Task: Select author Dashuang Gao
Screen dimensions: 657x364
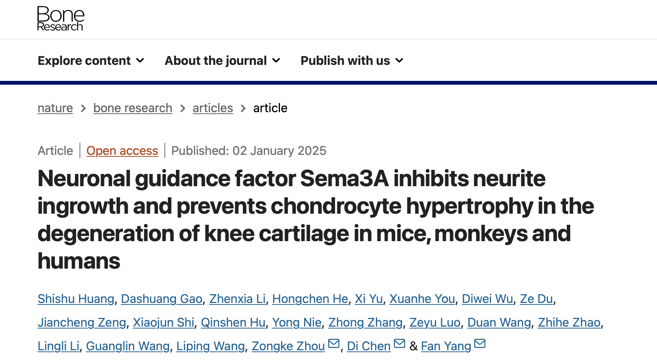Action: [x=161, y=299]
